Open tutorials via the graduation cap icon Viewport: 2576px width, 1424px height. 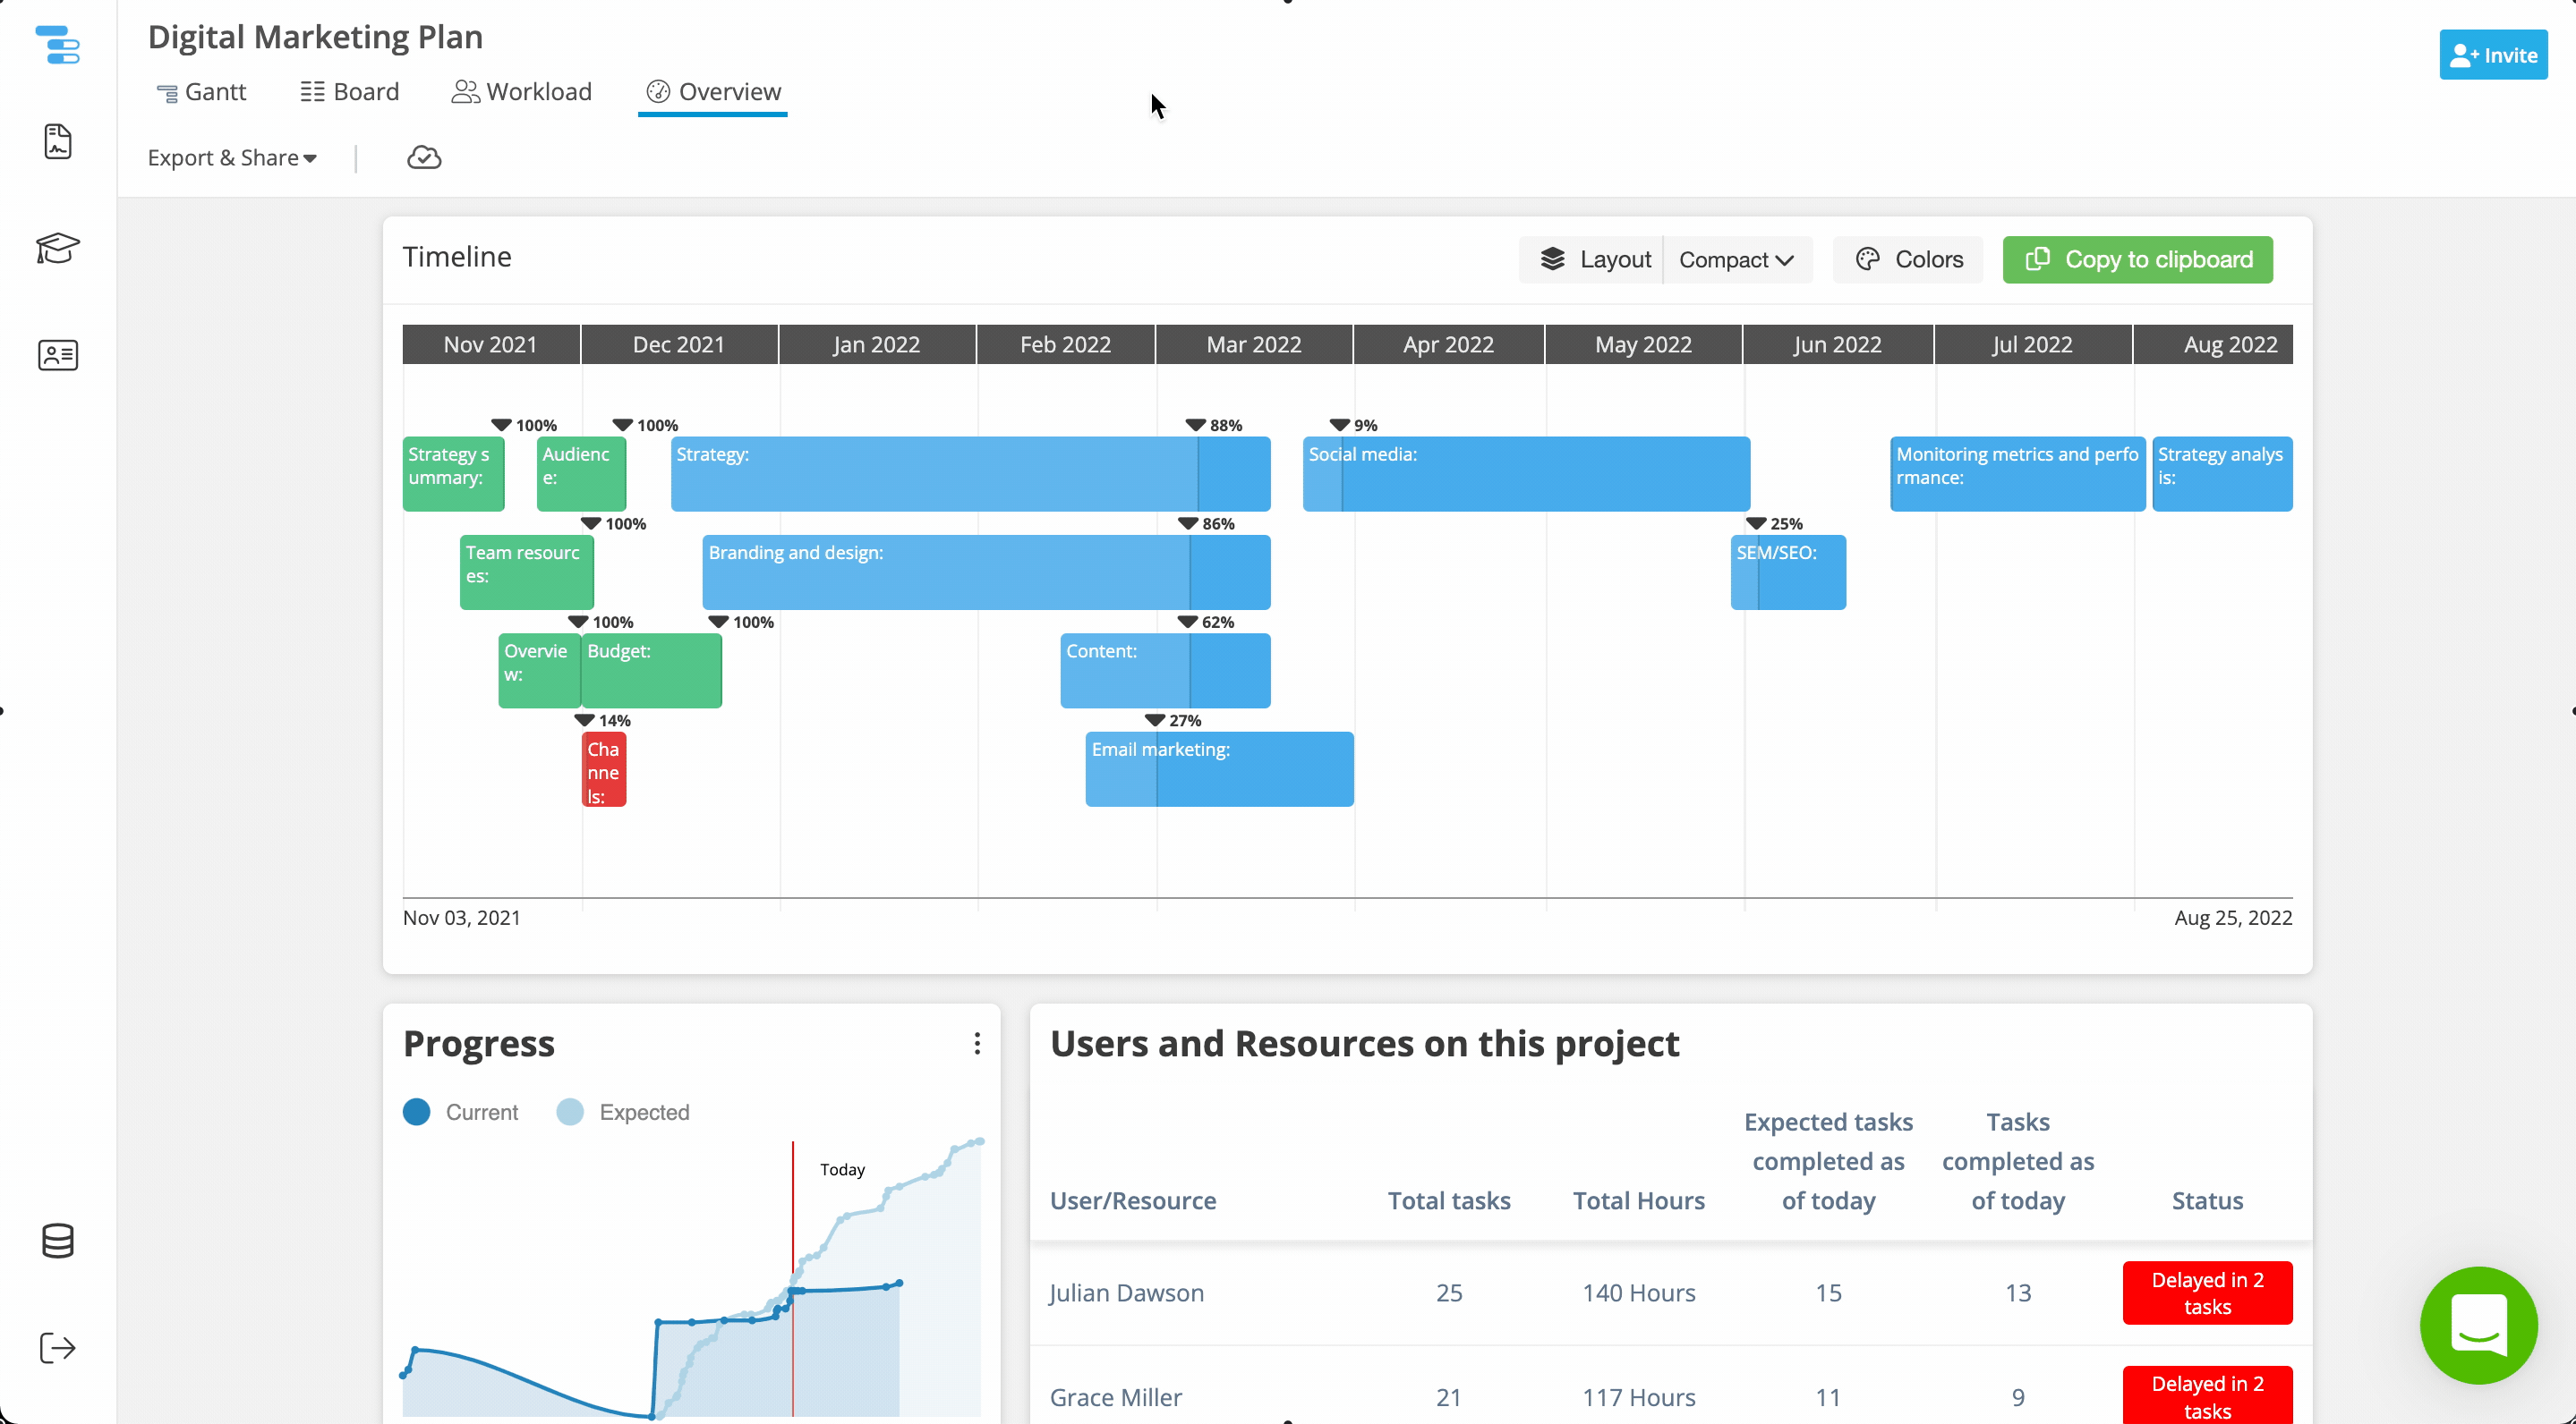(x=58, y=249)
